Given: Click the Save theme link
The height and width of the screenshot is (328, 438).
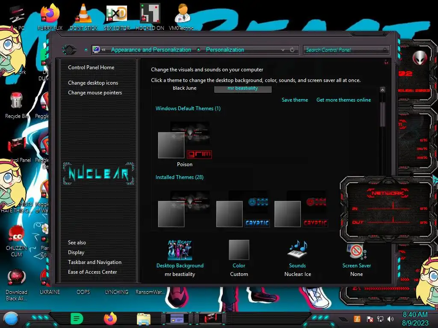Looking at the screenshot, I should (x=295, y=100).
